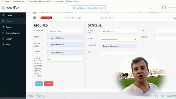Click Edit Metadata for Unsubmitted Tracks button

point(88,8)
